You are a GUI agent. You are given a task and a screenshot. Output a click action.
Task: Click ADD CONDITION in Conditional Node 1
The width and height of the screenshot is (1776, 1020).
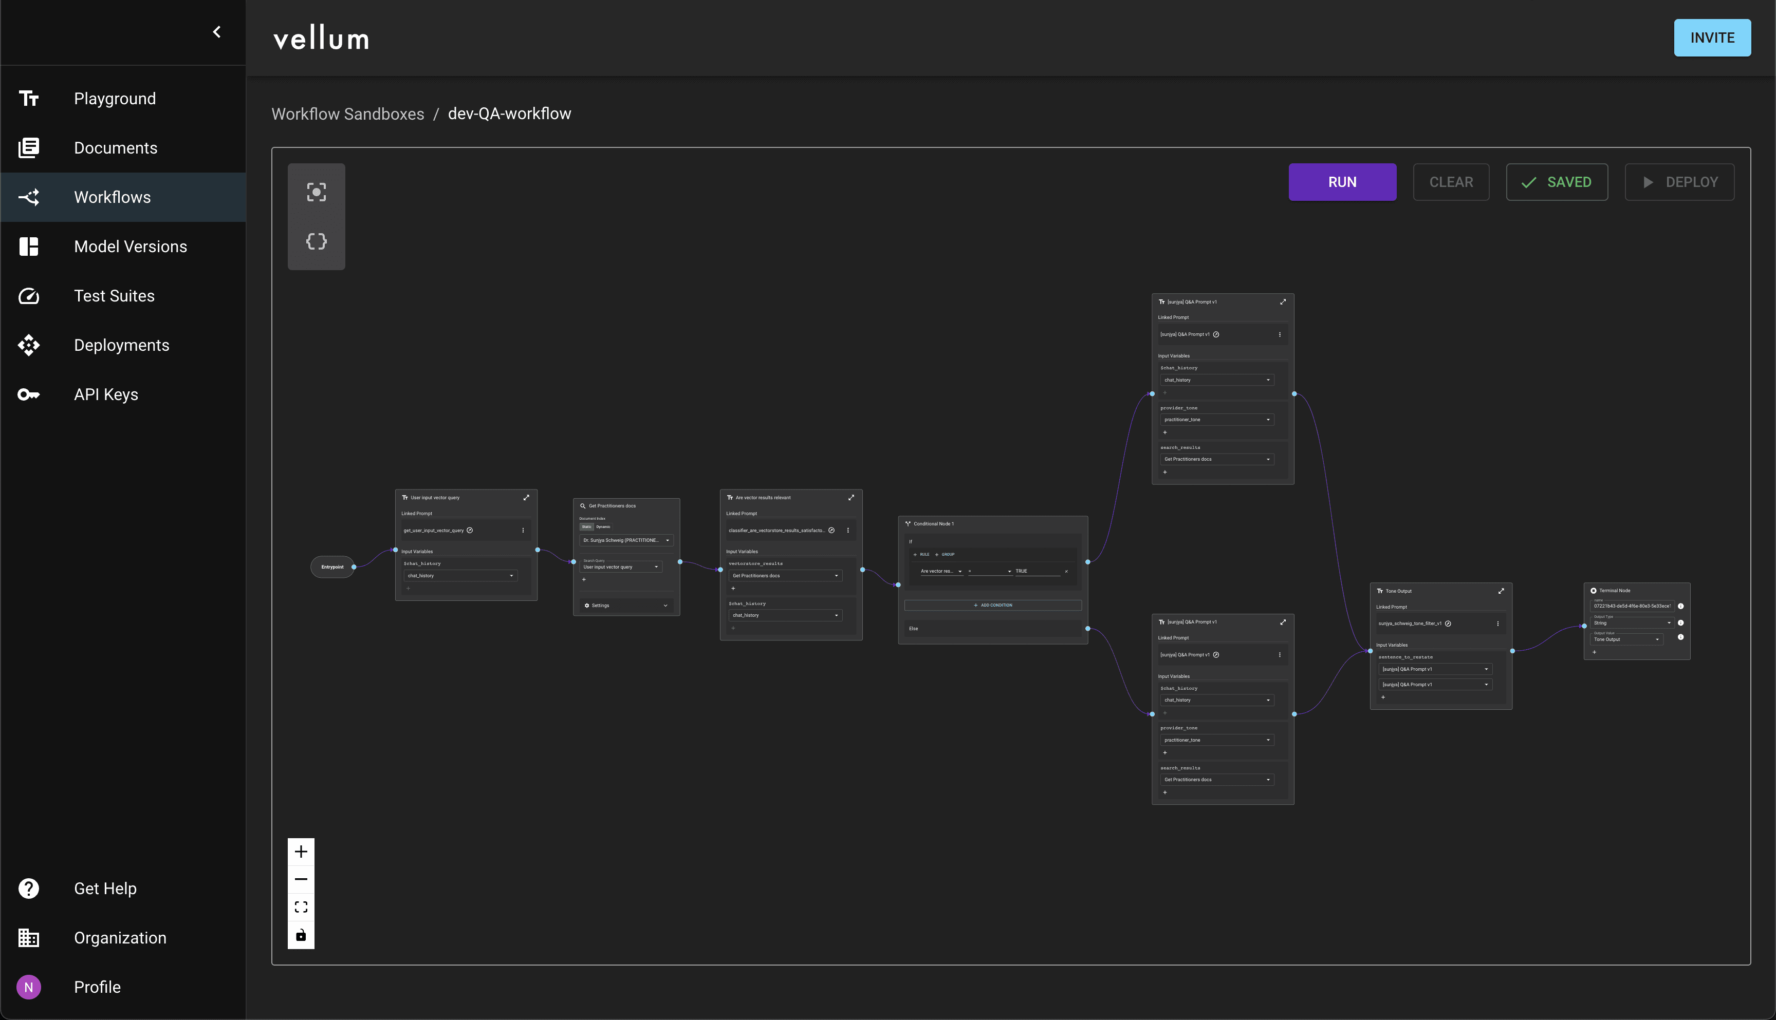click(992, 605)
